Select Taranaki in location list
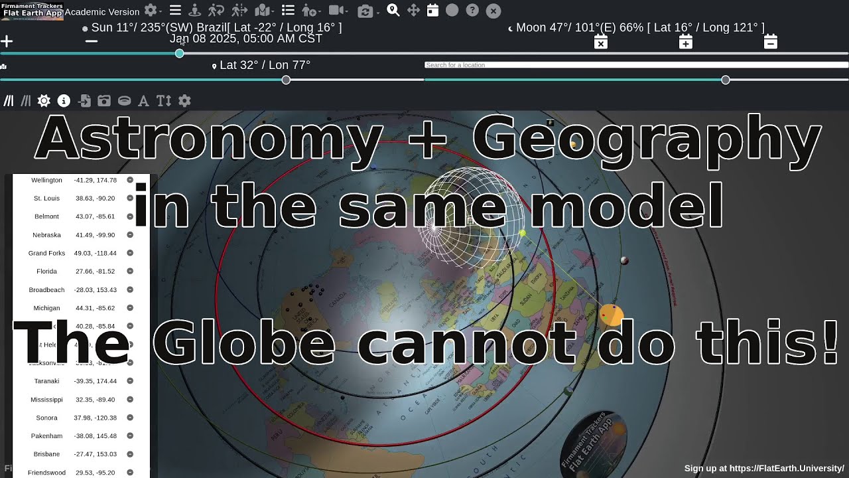The width and height of the screenshot is (849, 478). (46, 381)
